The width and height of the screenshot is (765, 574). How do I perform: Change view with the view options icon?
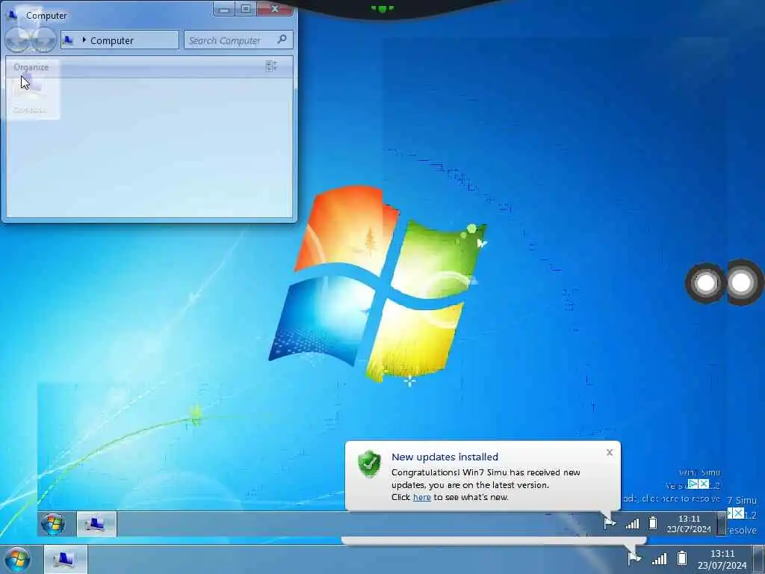pyautogui.click(x=271, y=67)
